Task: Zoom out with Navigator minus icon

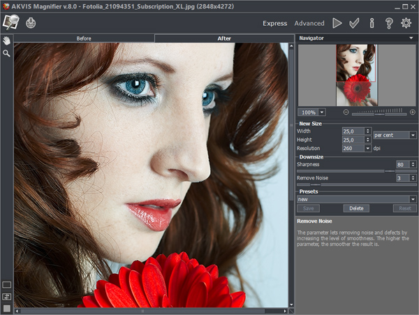Action: pyautogui.click(x=346, y=112)
